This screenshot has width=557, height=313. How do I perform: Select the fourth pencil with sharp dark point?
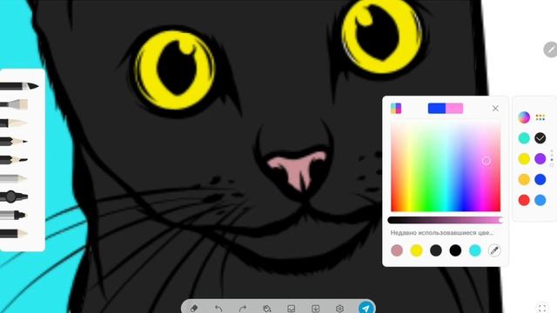pos(14,142)
